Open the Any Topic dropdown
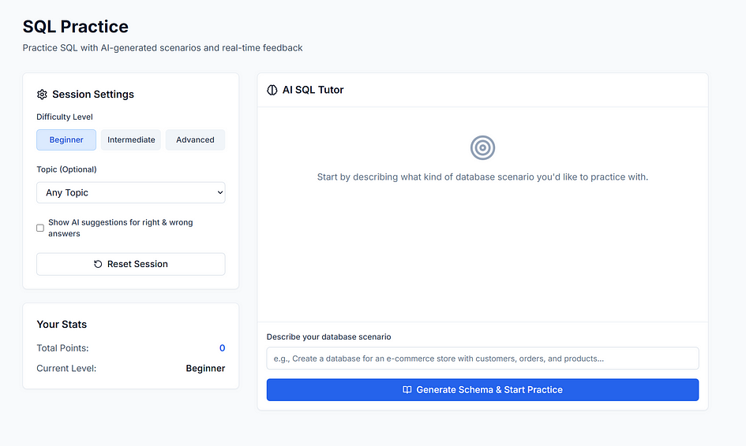The image size is (746, 446). [131, 193]
